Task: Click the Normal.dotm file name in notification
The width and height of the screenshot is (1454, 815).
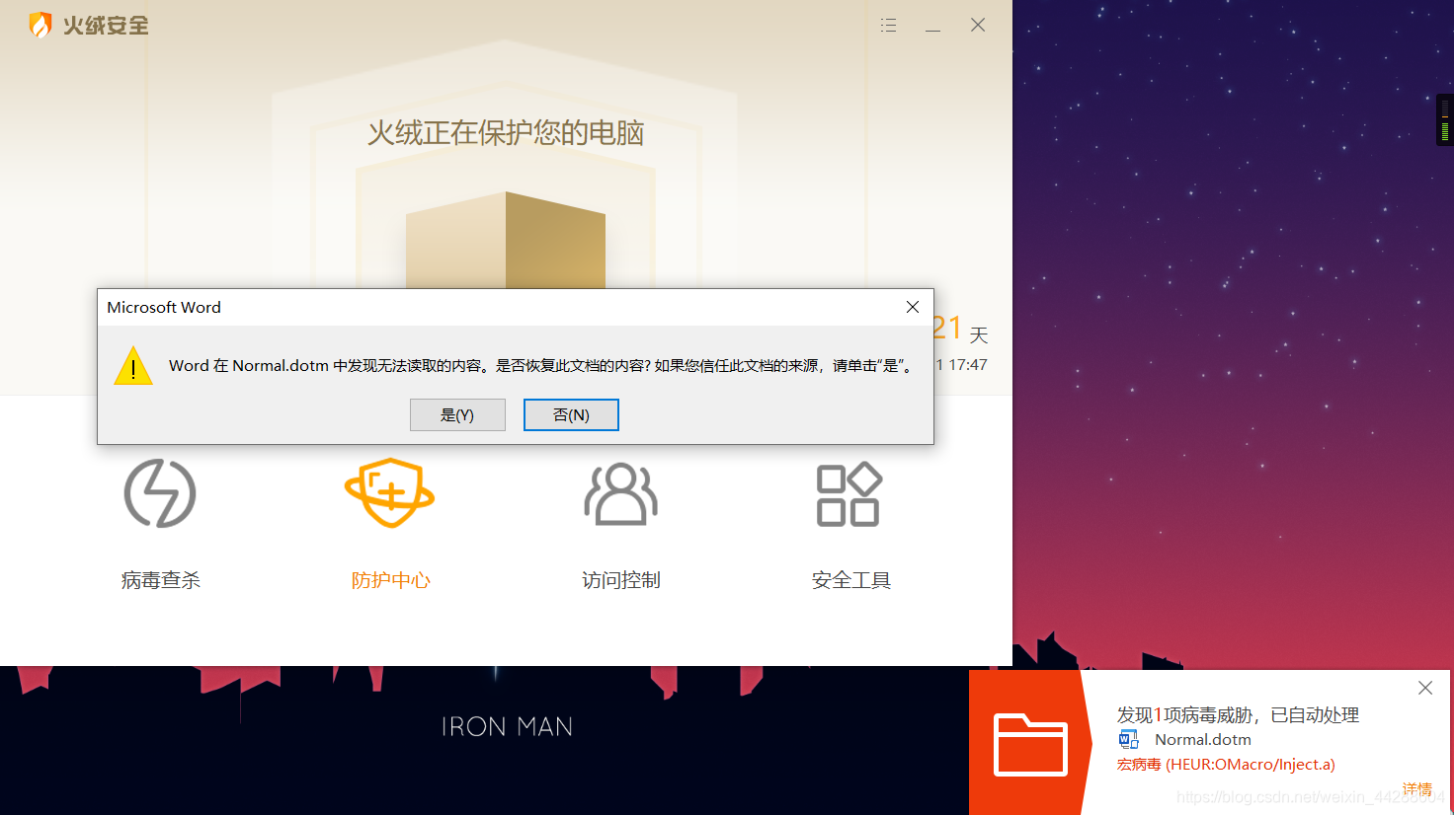Action: 1203,739
